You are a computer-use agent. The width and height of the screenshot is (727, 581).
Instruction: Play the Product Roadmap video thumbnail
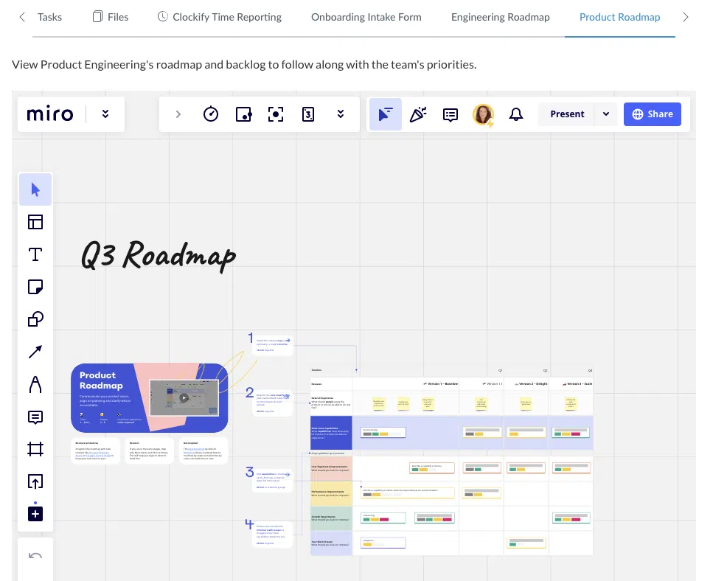184,397
